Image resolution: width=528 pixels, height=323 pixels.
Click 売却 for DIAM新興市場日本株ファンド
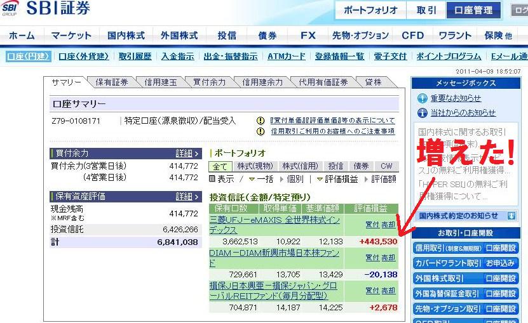pos(388,258)
